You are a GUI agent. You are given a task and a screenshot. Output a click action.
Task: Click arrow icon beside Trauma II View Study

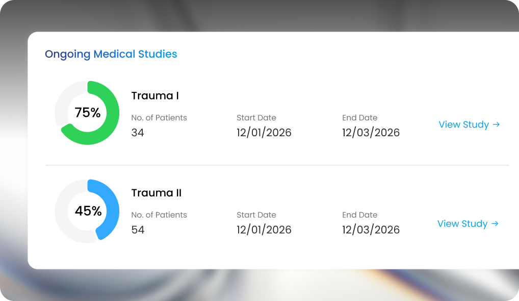[x=495, y=224]
